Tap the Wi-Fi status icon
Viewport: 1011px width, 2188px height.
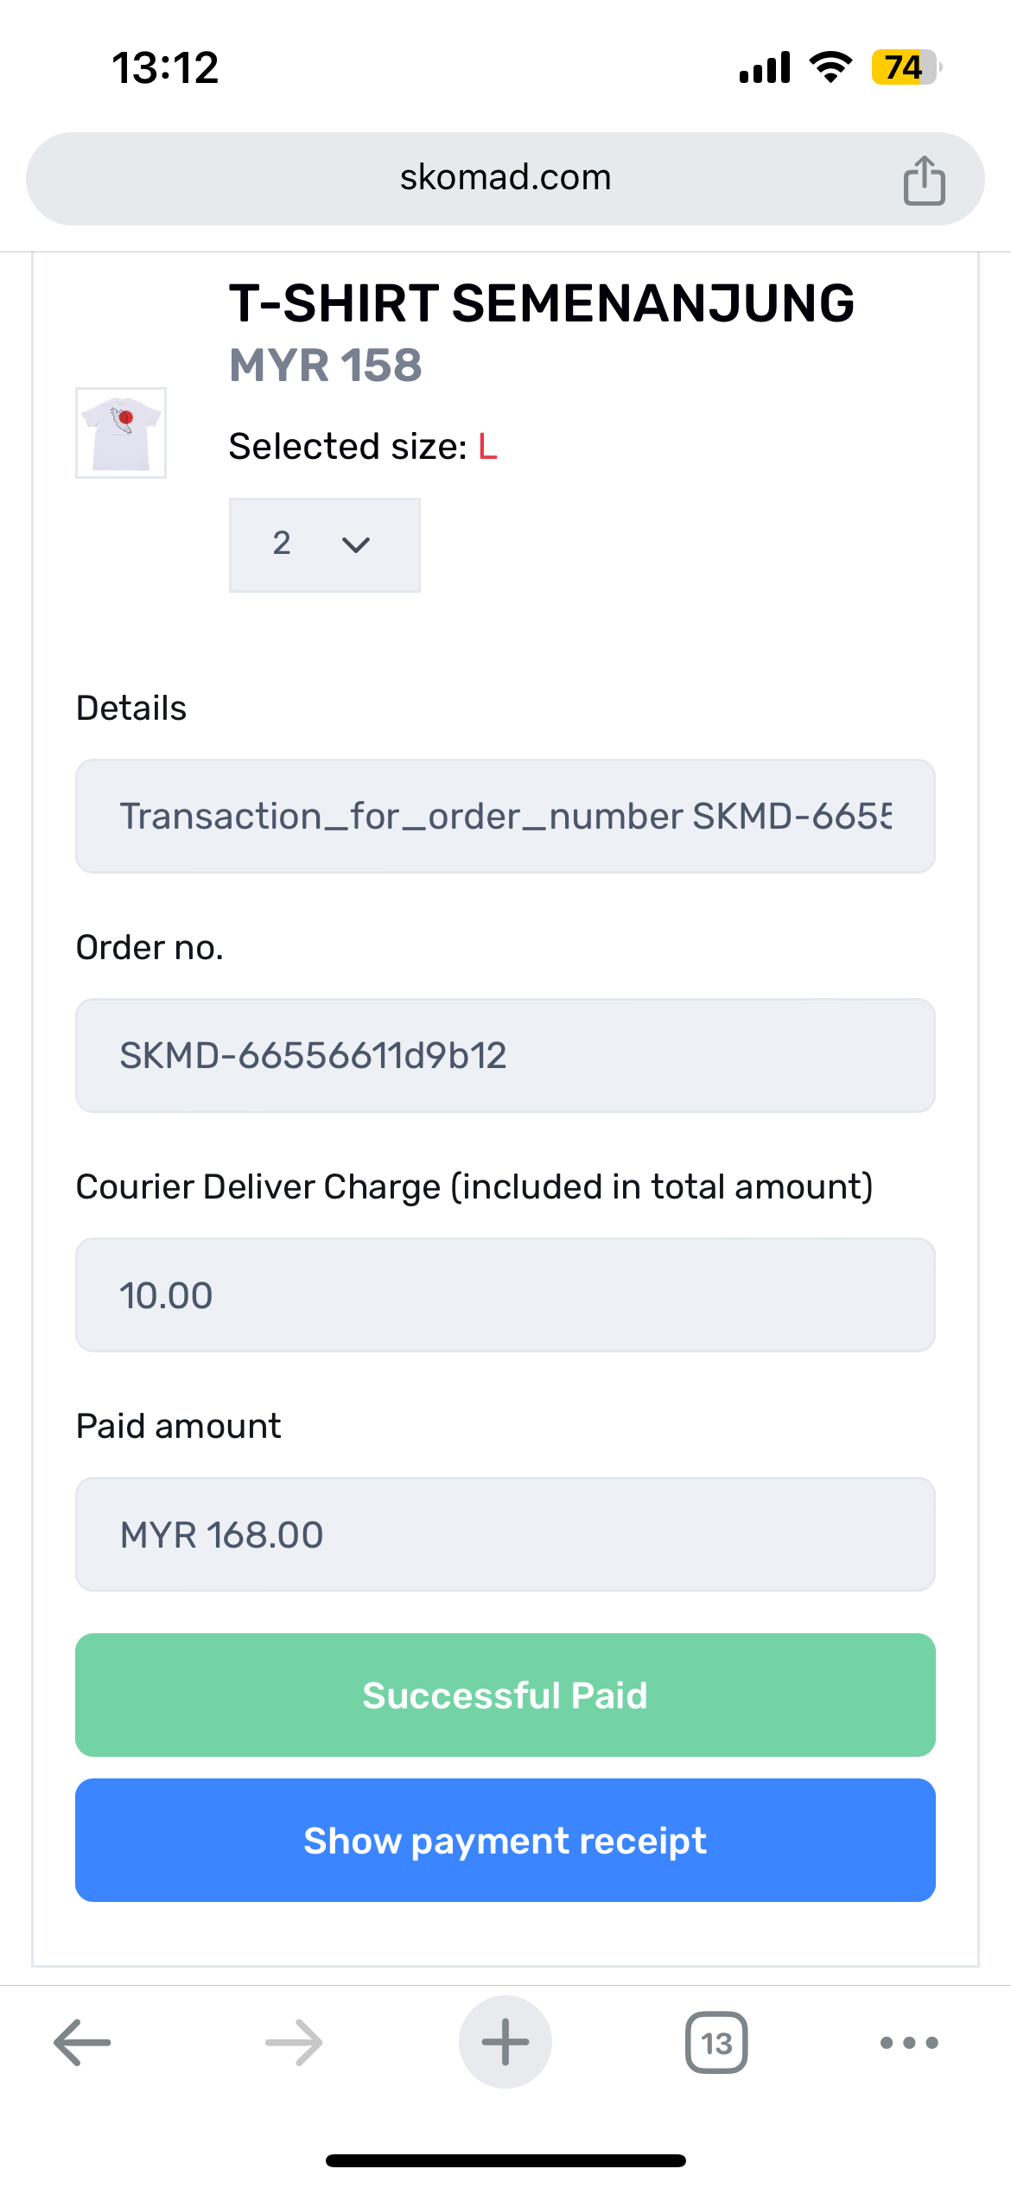tap(830, 67)
